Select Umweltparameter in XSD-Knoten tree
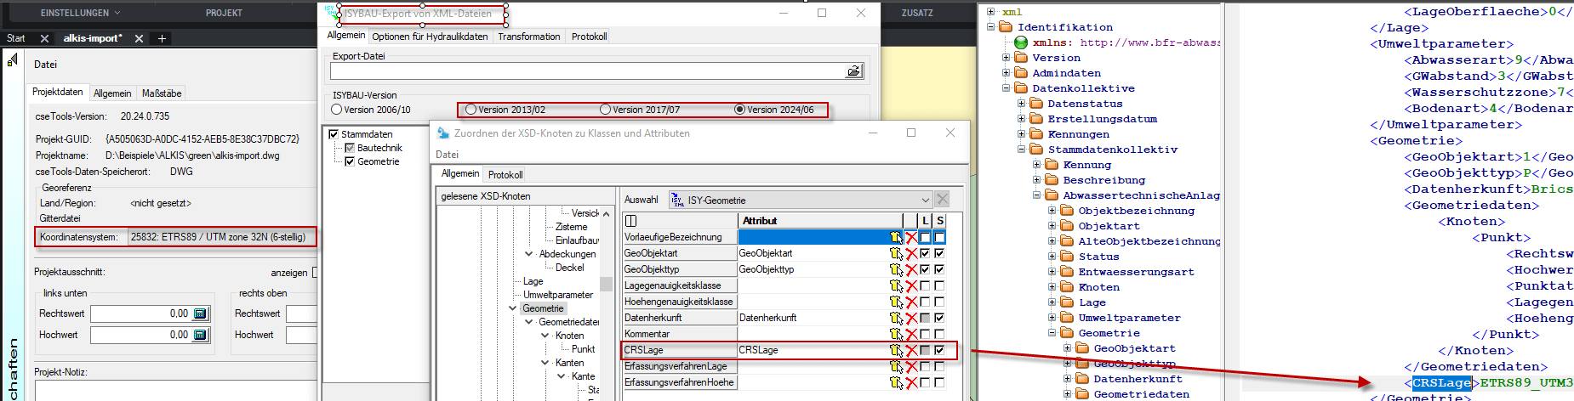The image size is (1574, 401). tap(558, 295)
